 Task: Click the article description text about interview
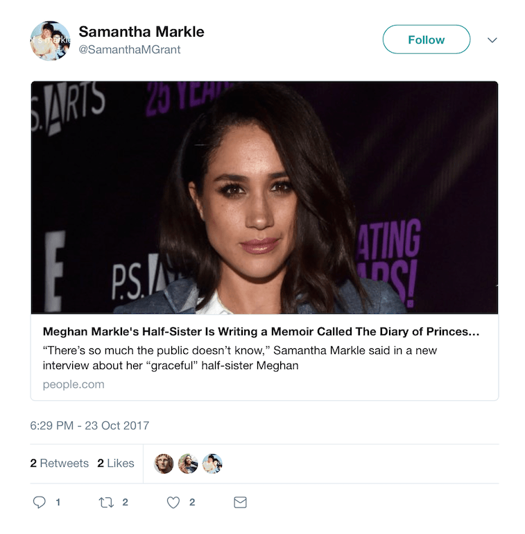click(240, 357)
